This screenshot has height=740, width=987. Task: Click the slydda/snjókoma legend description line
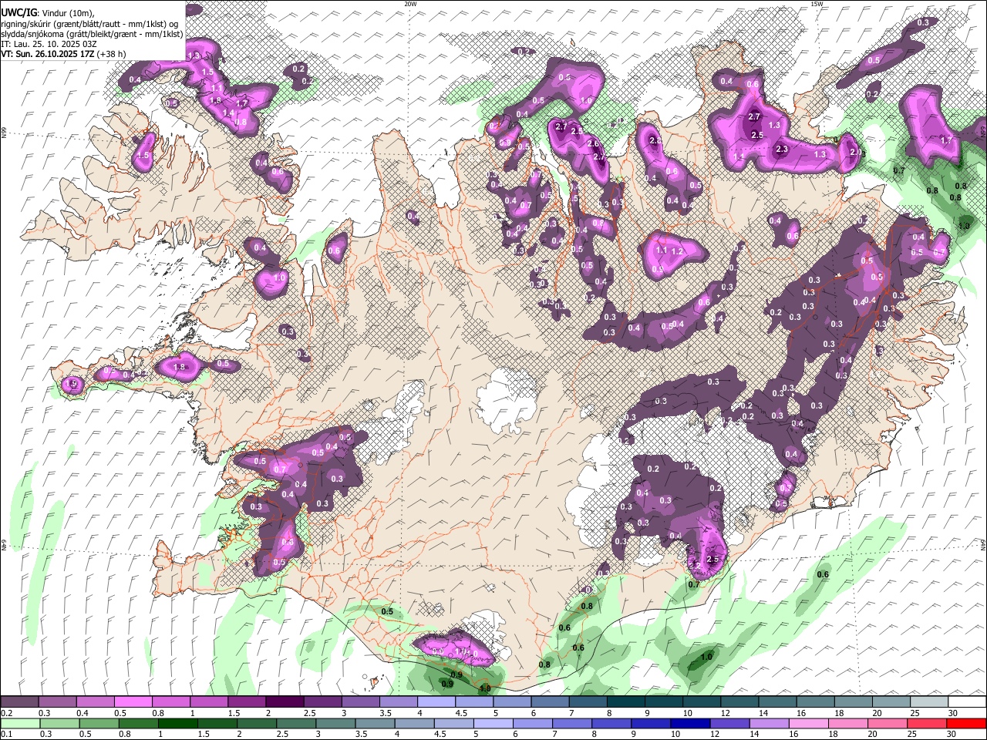pyautogui.click(x=92, y=34)
